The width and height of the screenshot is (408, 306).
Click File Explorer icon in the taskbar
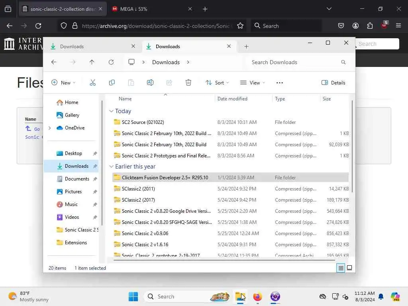(240, 296)
